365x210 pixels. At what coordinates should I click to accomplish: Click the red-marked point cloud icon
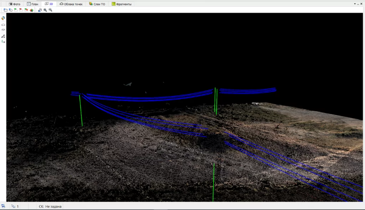point(21,10)
